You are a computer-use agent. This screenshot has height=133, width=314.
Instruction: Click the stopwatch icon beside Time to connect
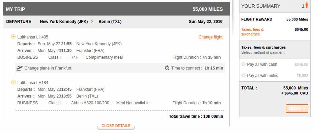(167, 68)
